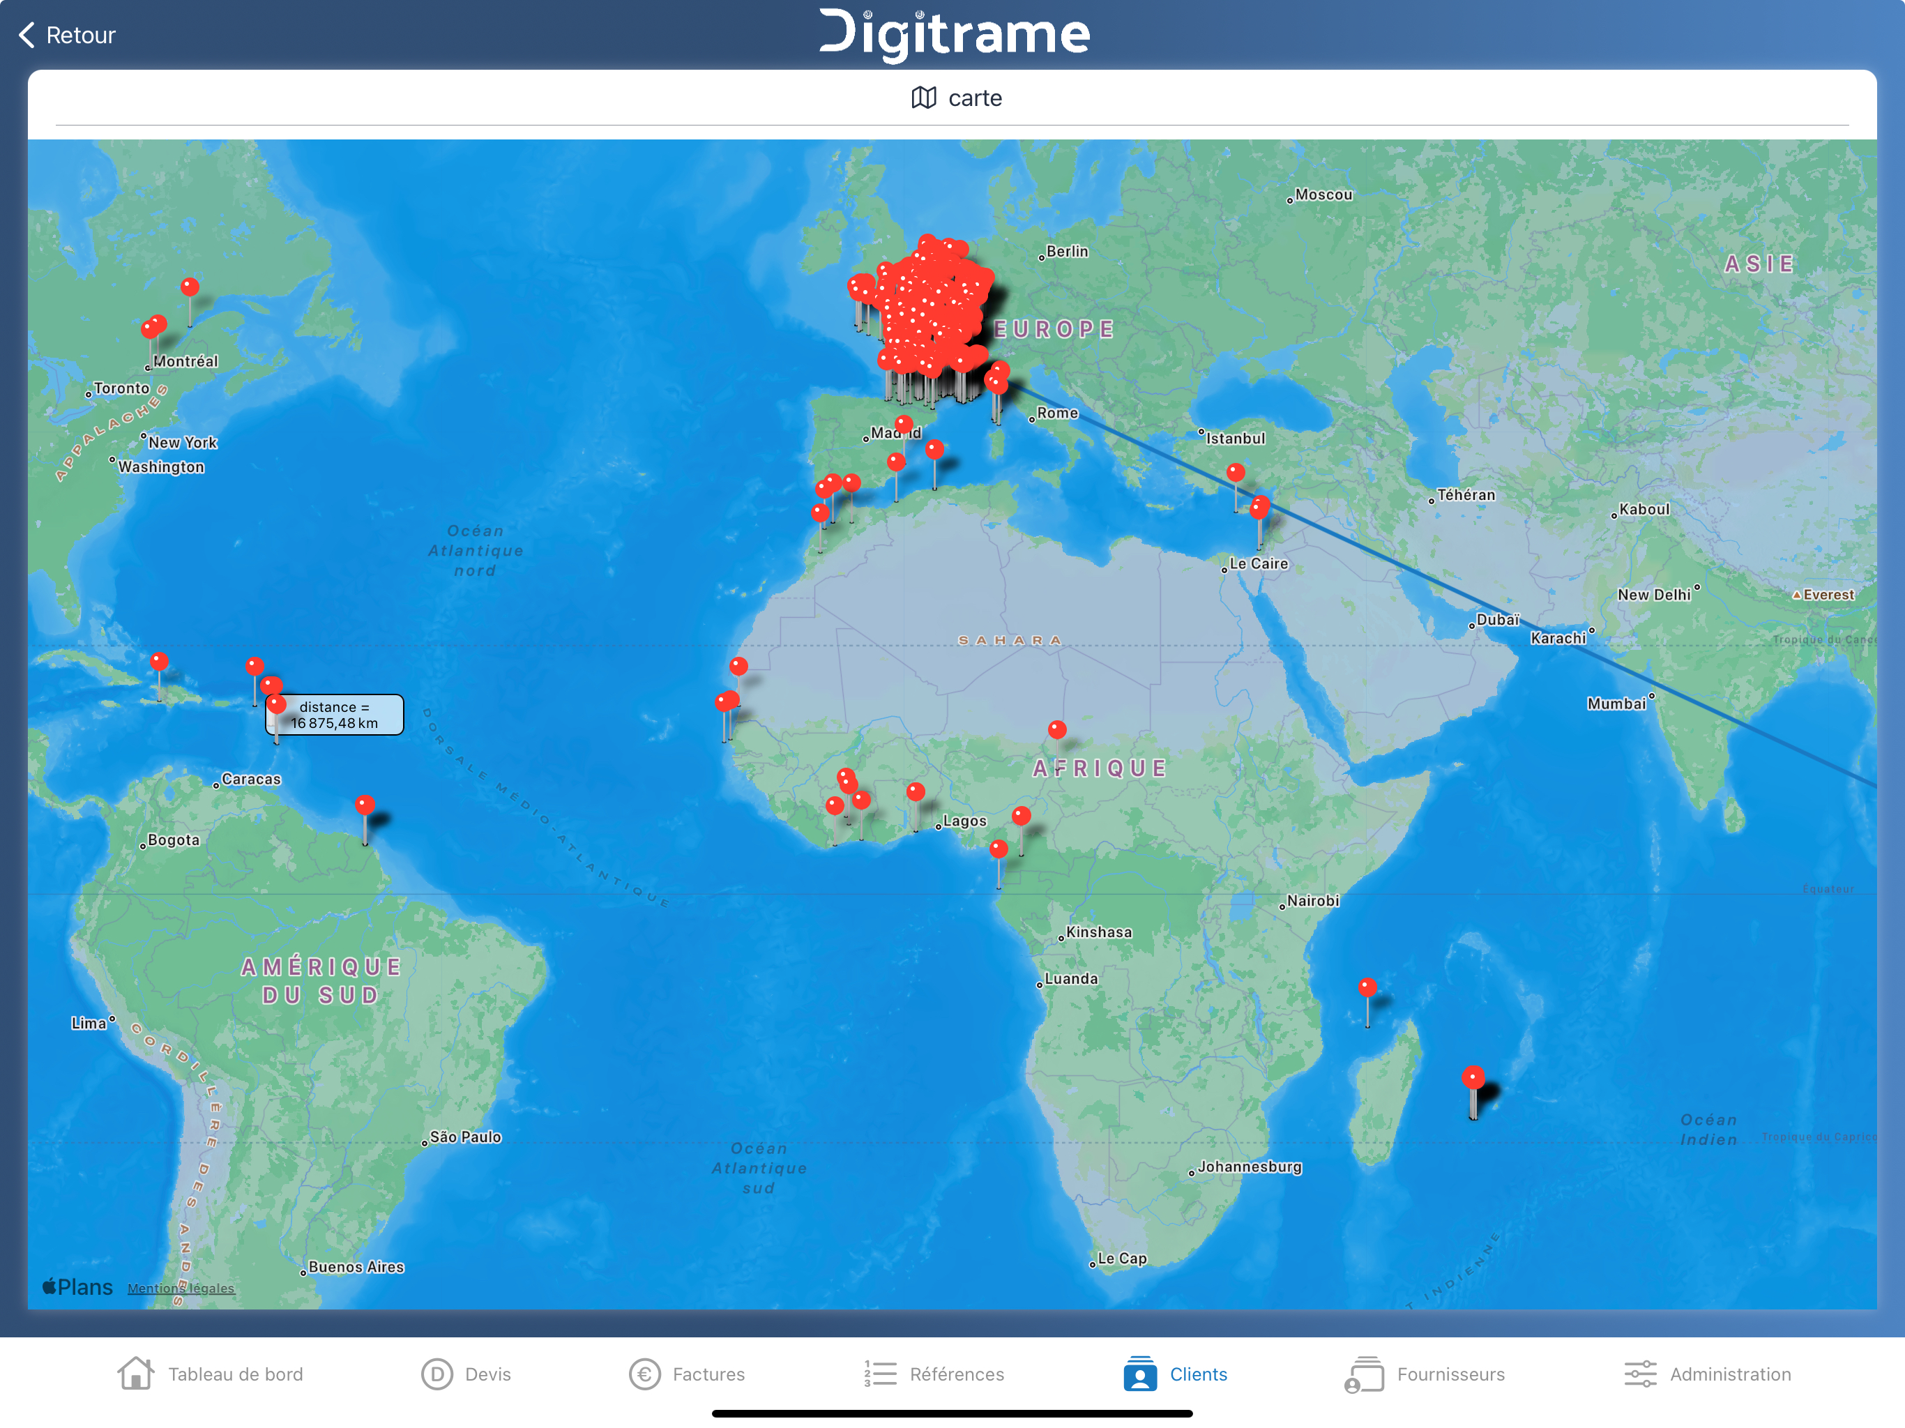Click the Mumbai city label
Viewport: 1905px width, 1428px height.
click(1616, 704)
